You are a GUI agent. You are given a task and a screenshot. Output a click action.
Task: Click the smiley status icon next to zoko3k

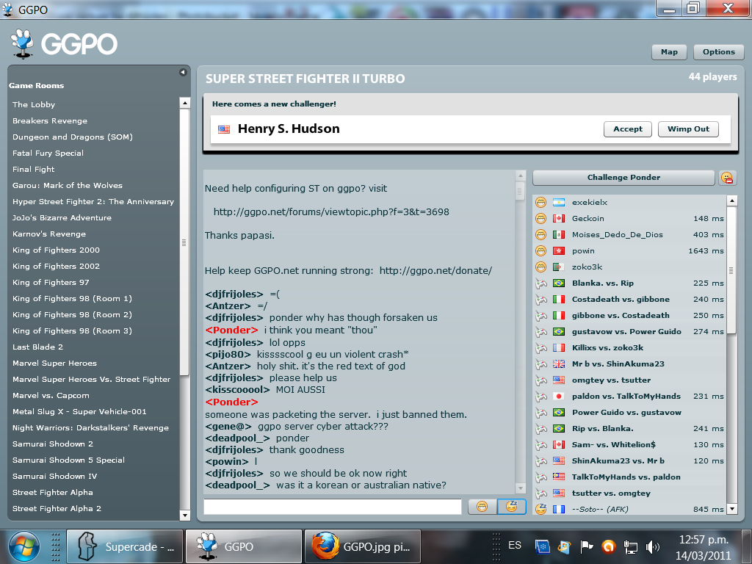541,267
